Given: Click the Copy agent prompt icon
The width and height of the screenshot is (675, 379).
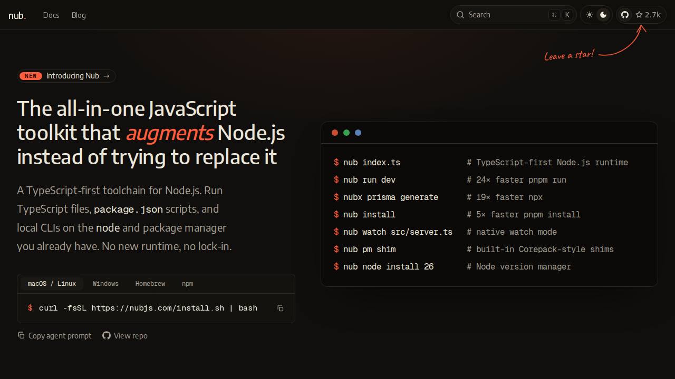Looking at the screenshot, I should point(21,335).
